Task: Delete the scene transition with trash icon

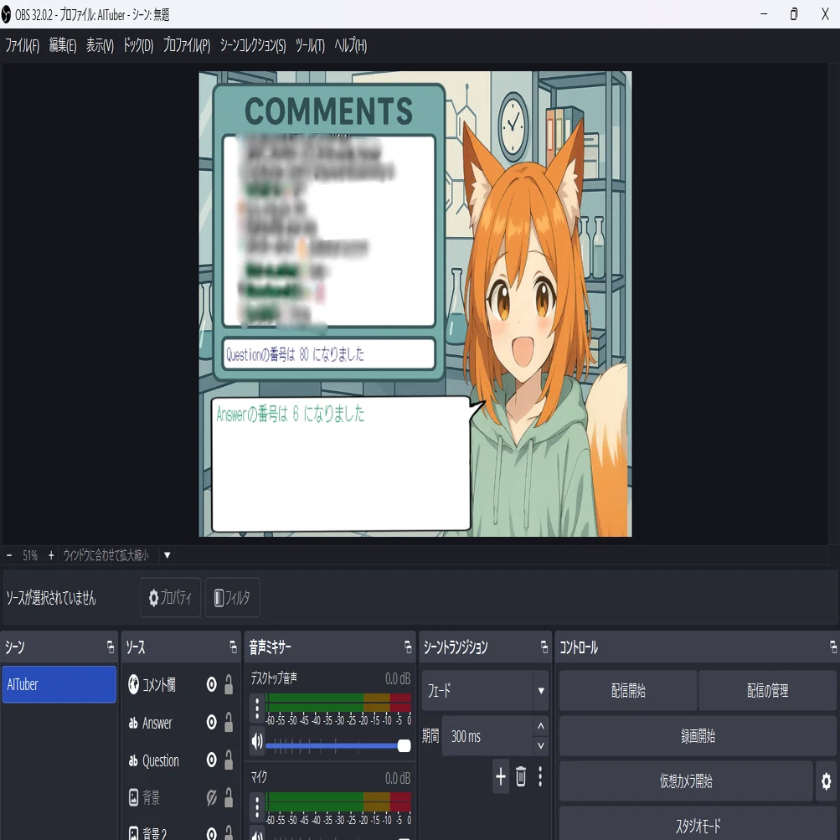Action: (521, 776)
